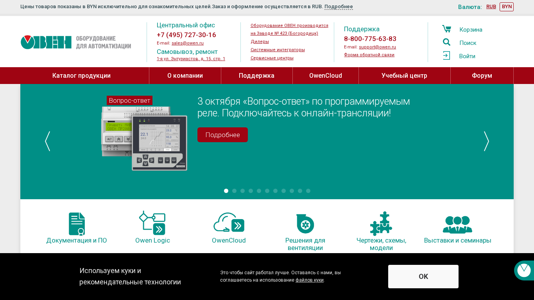Screen dimensions: 534x300
Task: Click the support@owen.ru email link
Action: point(377,47)
